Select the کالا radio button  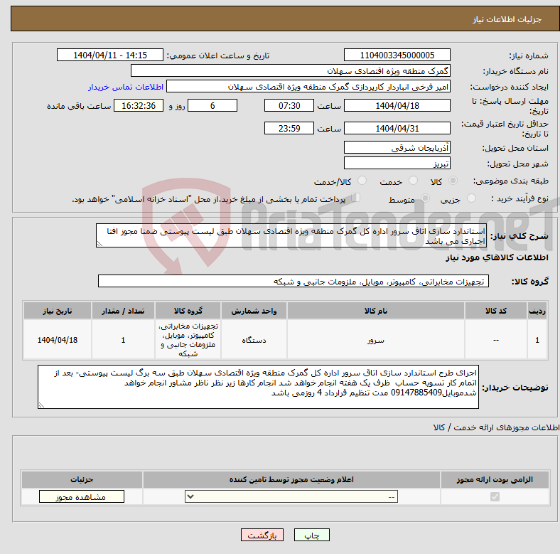coord(453,181)
